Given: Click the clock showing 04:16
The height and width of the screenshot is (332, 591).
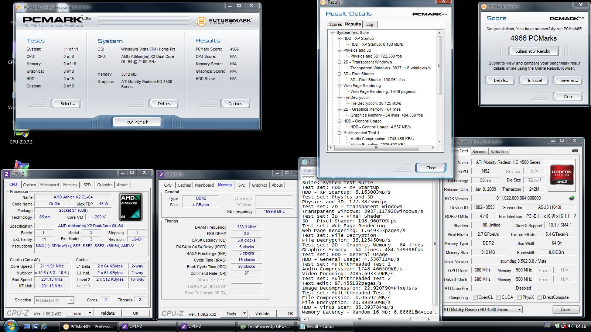Looking at the screenshot, I should click(581, 326).
